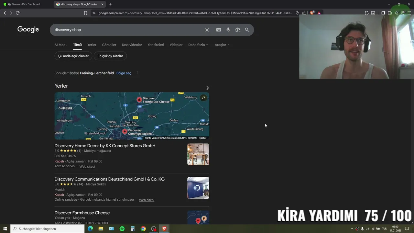Toggle the Şu anda açık olanlar filter
The width and height of the screenshot is (414, 233).
(x=73, y=56)
